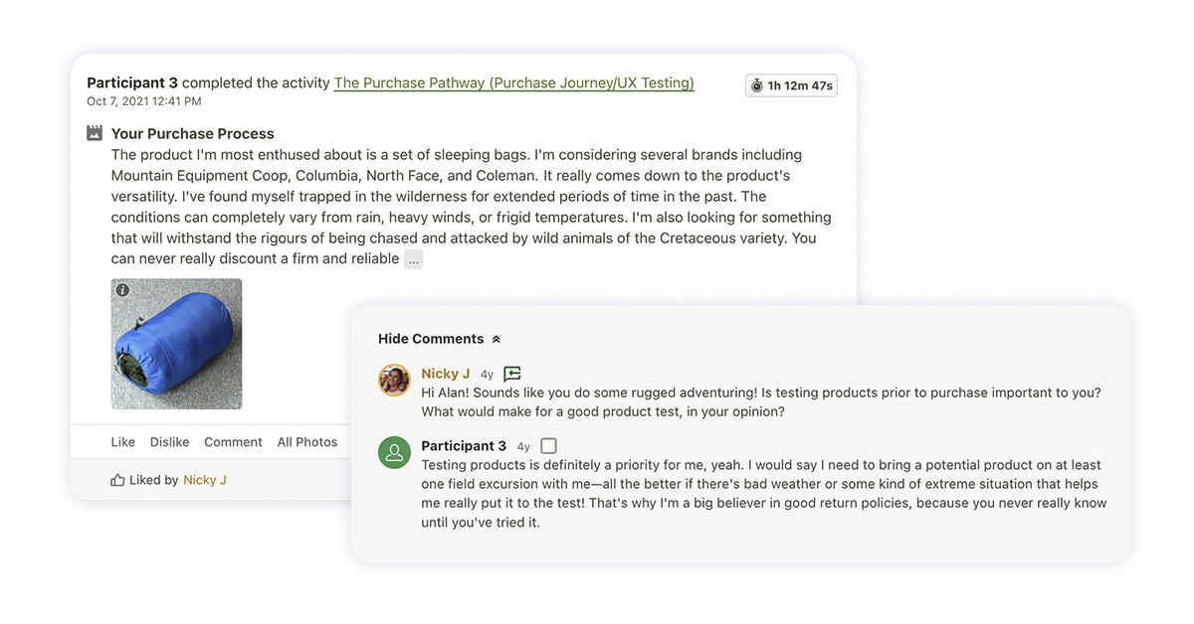Click Participant 3's green avatar icon

pyautogui.click(x=395, y=453)
